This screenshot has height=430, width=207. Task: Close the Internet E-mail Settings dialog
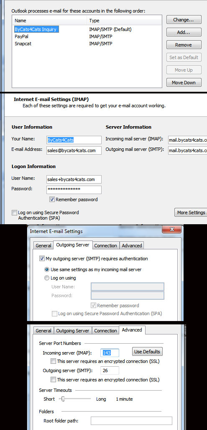point(172,229)
